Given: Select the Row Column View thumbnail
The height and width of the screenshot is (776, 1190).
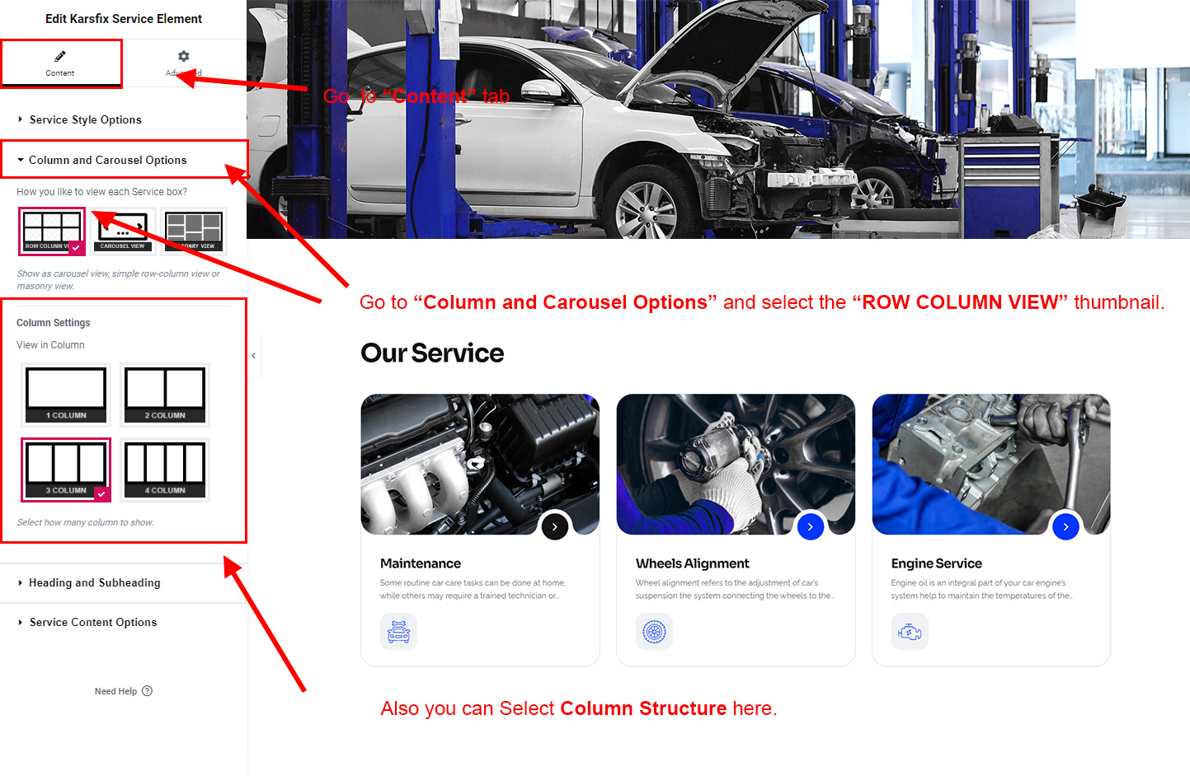Looking at the screenshot, I should [x=52, y=231].
